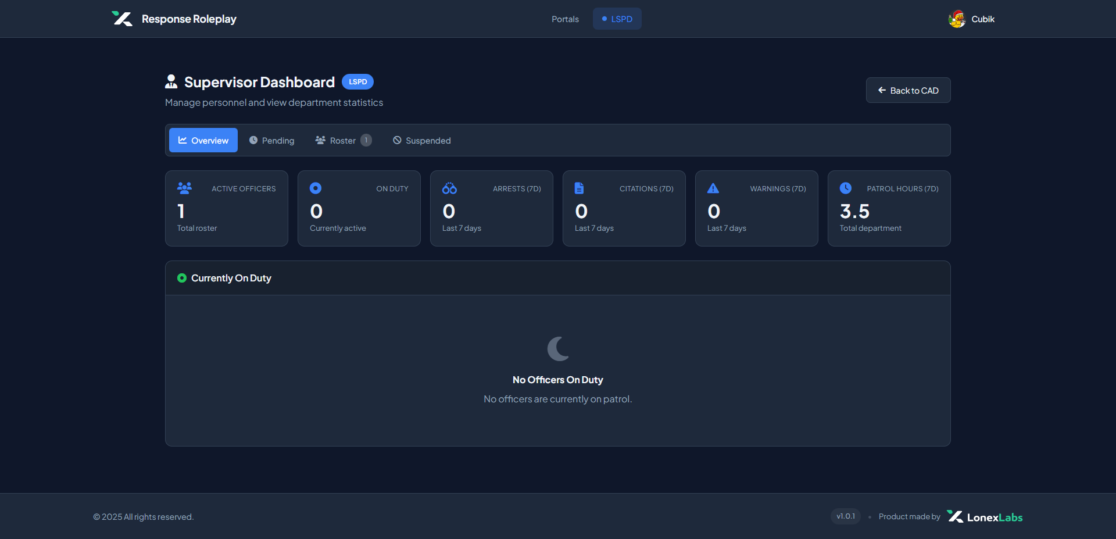Click the 'Currently active' label
The height and width of the screenshot is (539, 1116).
(338, 228)
